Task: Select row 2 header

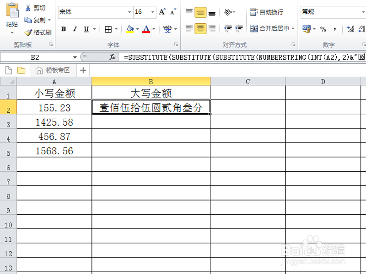Action: point(8,107)
